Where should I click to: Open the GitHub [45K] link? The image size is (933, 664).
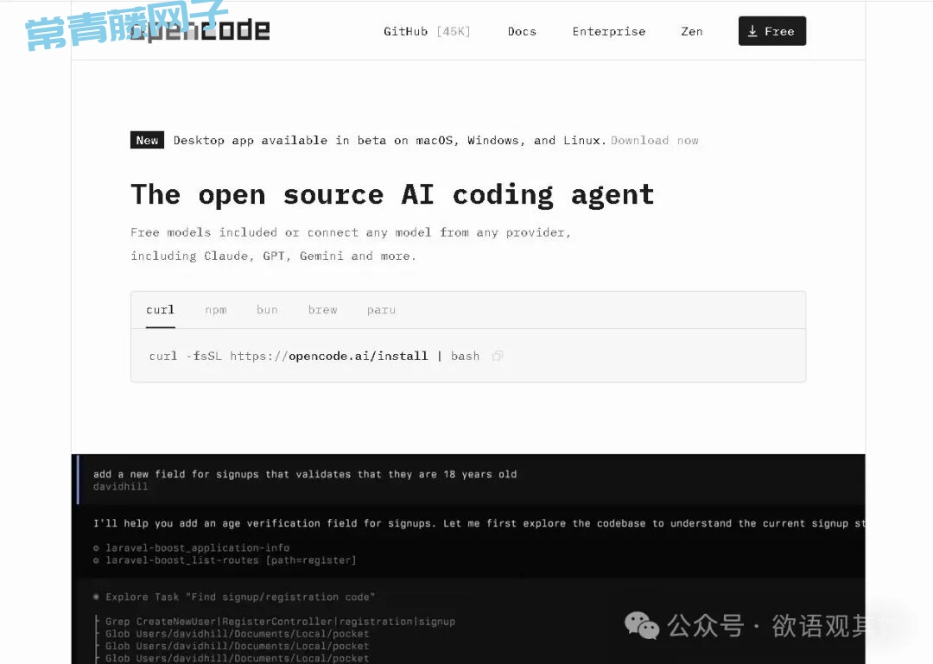pyautogui.click(x=427, y=31)
